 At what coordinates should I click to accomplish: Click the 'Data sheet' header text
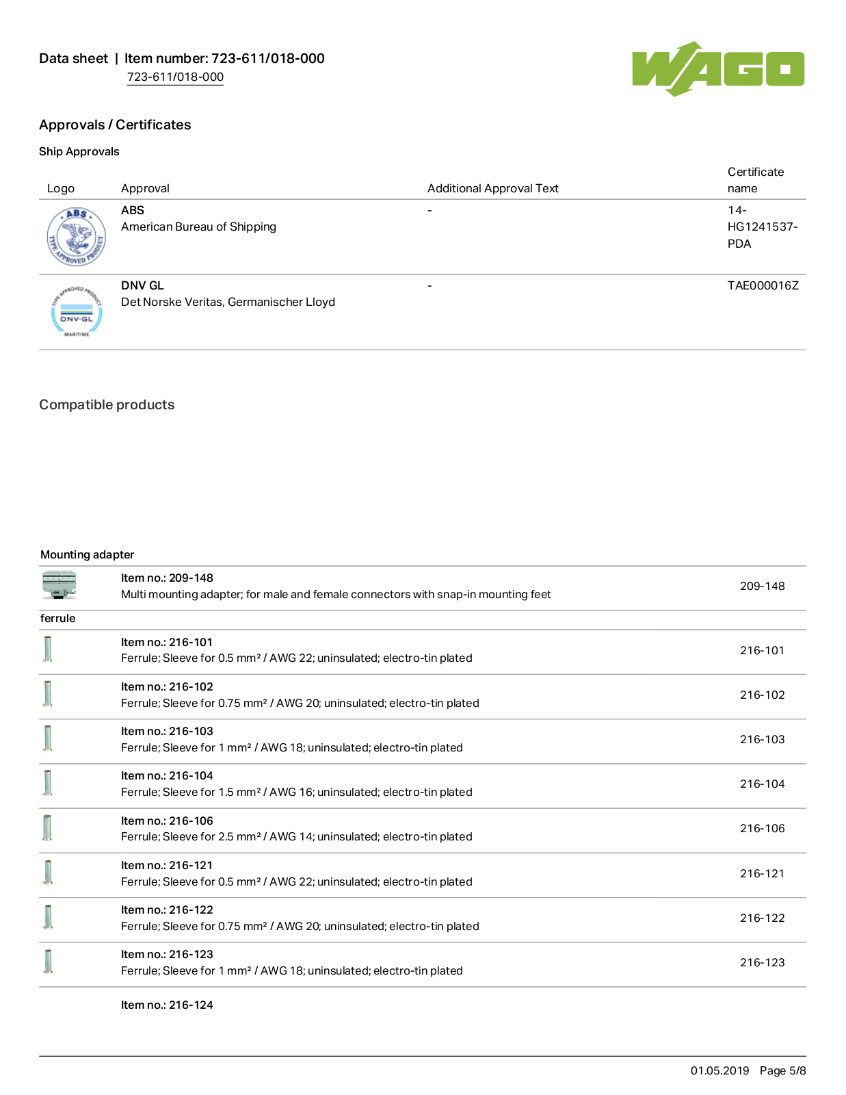pyautogui.click(x=73, y=58)
